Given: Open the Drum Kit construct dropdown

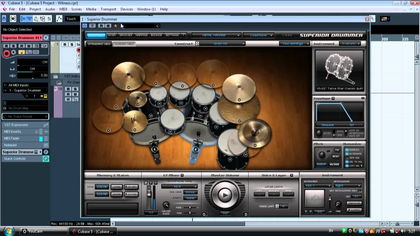Looking at the screenshot, I should click(x=222, y=44).
